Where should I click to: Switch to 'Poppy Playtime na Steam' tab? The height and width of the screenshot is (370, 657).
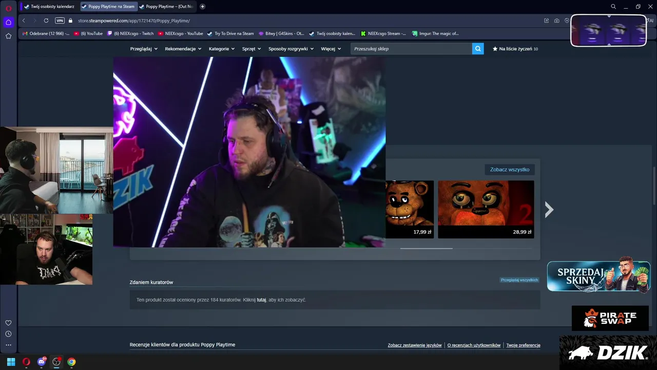(108, 7)
